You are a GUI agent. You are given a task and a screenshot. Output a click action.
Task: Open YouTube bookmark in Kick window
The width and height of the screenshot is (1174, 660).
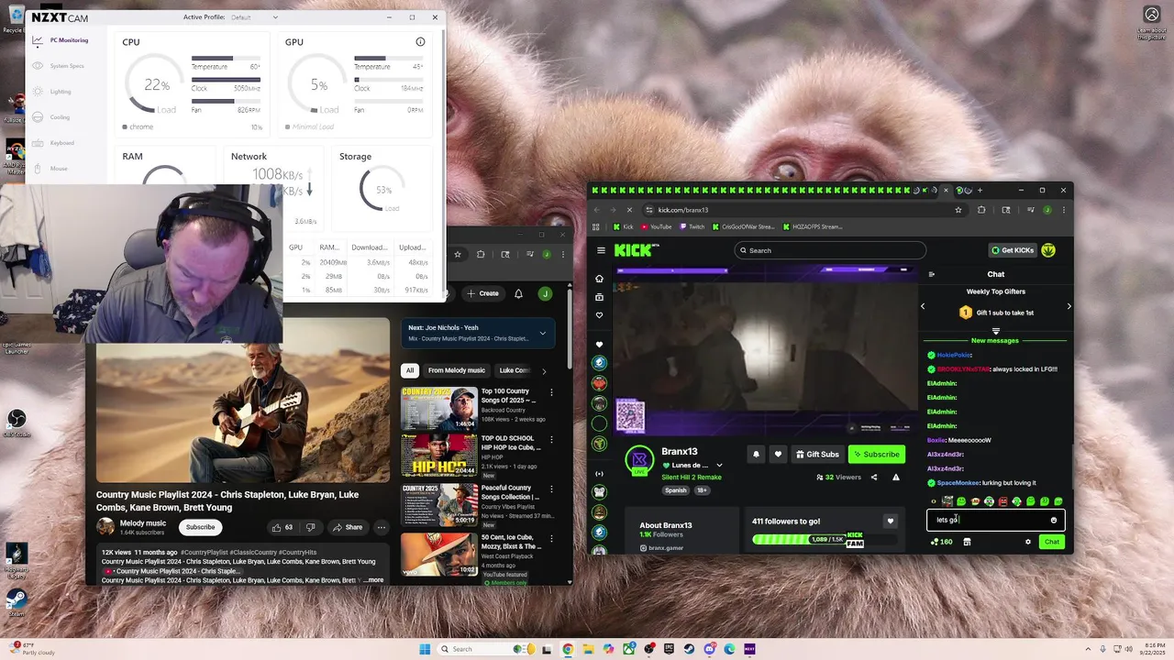coord(657,226)
